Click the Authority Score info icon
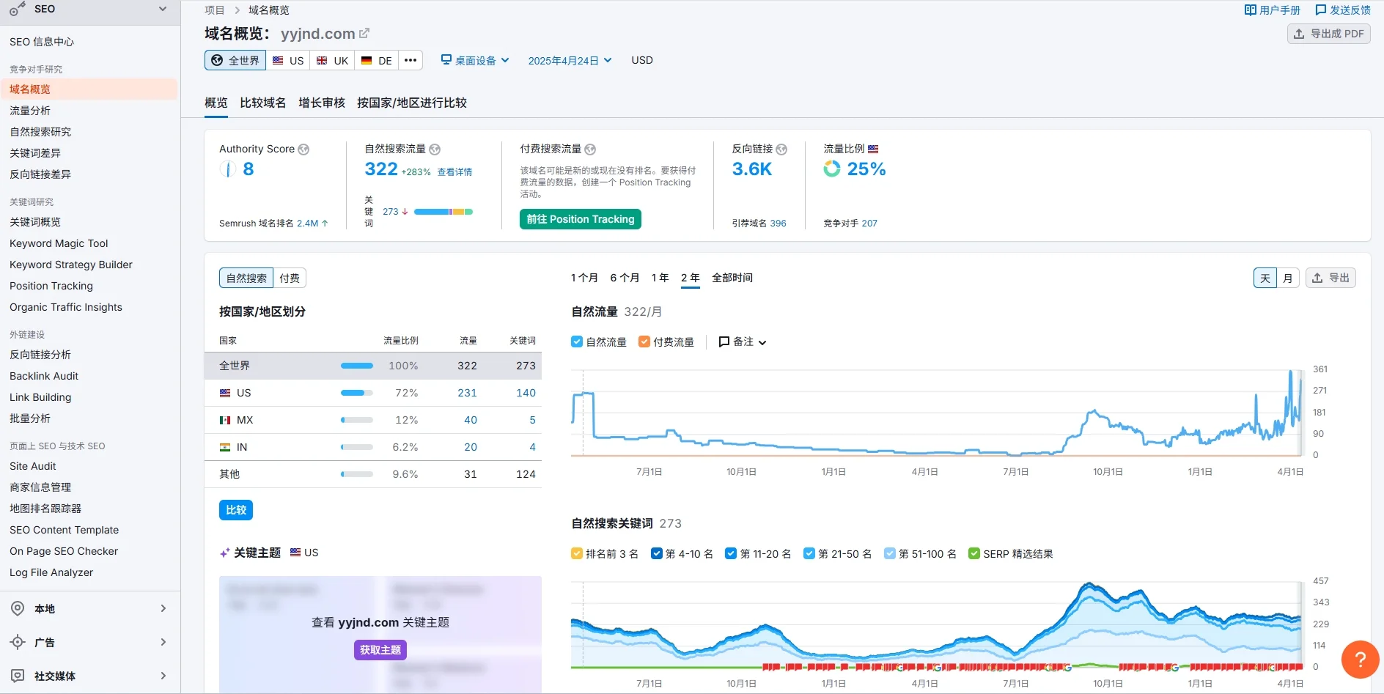Image resolution: width=1384 pixels, height=694 pixels. [x=303, y=149]
